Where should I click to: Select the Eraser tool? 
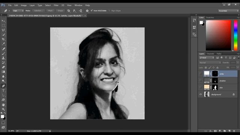[3, 67]
